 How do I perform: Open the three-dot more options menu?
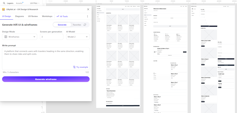tap(87, 16)
